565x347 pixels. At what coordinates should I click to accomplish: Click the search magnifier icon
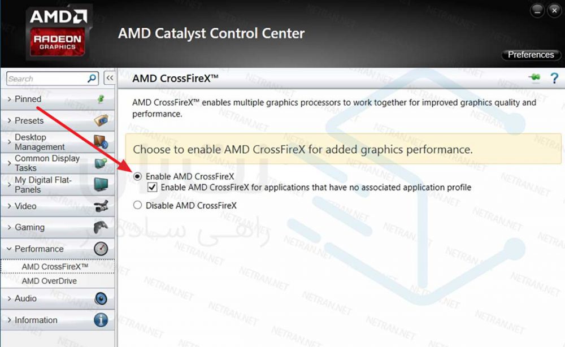[92, 79]
